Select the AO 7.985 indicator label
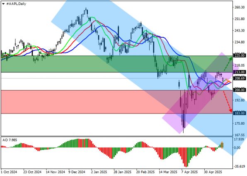The image size is (247, 176). pyautogui.click(x=10, y=140)
